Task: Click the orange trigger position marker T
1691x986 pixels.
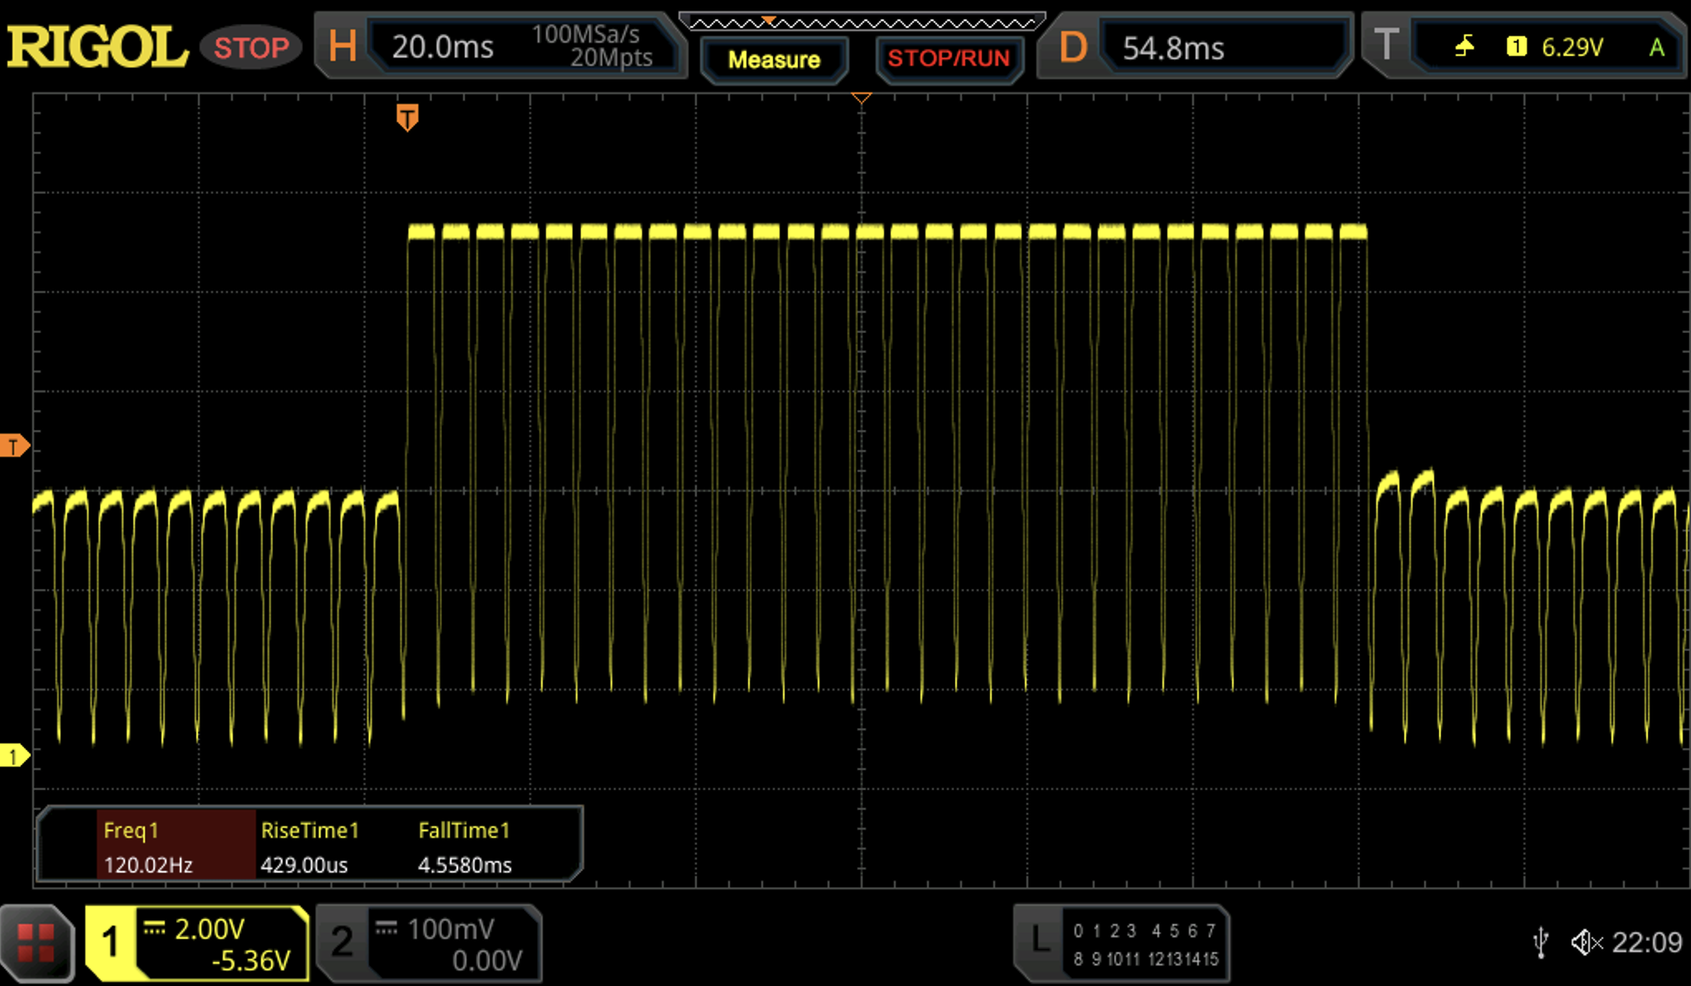Action: point(407,118)
